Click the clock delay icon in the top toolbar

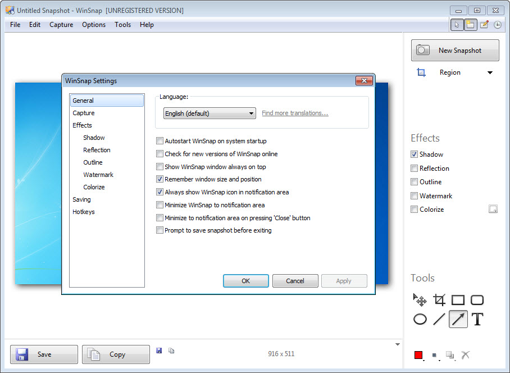click(497, 25)
